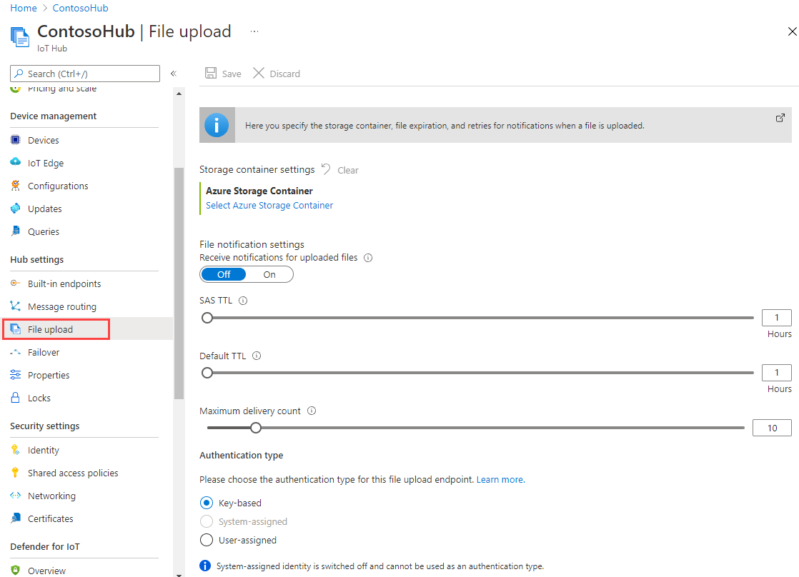The image size is (799, 577).
Task: Open IoT Edge cloud icon
Action: [x=16, y=164]
